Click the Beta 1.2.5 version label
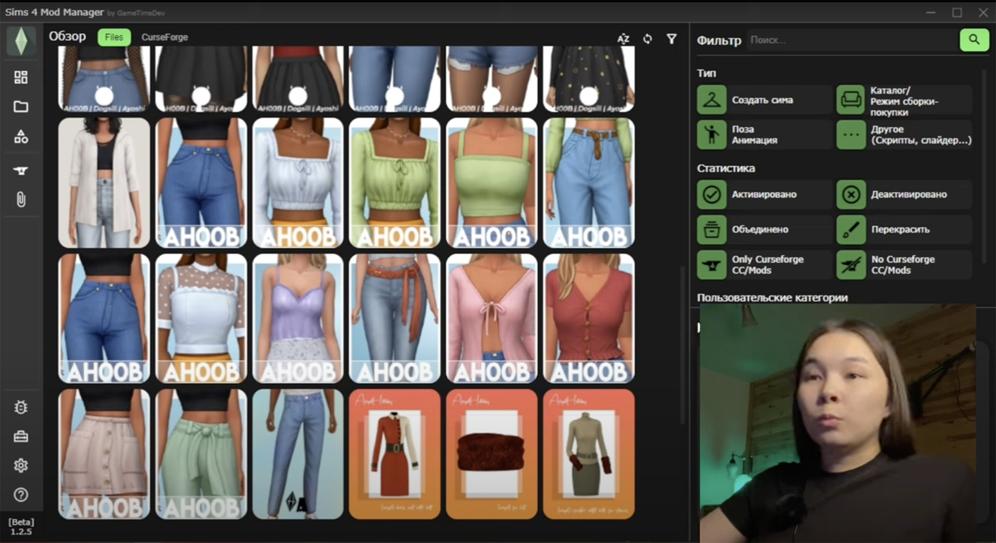This screenshot has height=543, width=996. [21, 527]
